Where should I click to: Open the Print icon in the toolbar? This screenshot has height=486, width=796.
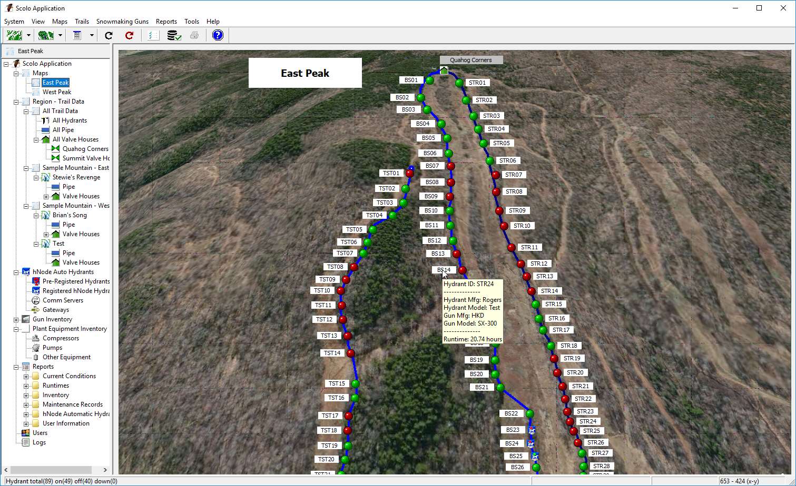tap(194, 35)
